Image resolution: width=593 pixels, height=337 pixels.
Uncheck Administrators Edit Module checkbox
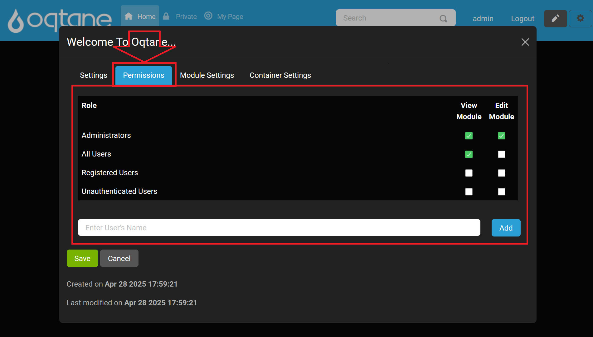coord(502,136)
